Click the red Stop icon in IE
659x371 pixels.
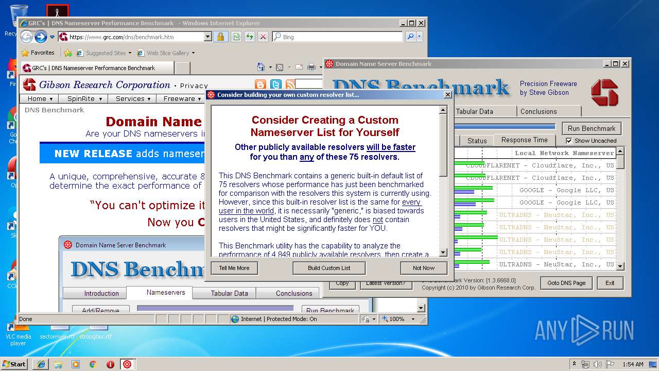(x=263, y=37)
